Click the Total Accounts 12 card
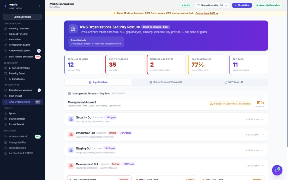The width and height of the screenshot is (288, 180). [84, 65]
